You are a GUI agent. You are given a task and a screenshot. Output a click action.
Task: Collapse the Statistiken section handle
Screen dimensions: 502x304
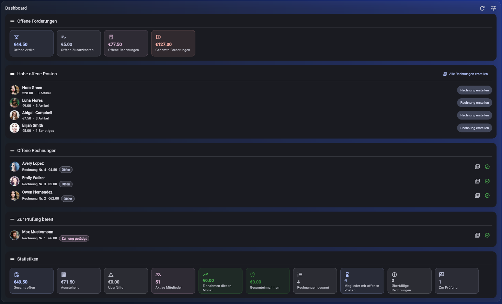[12, 259]
